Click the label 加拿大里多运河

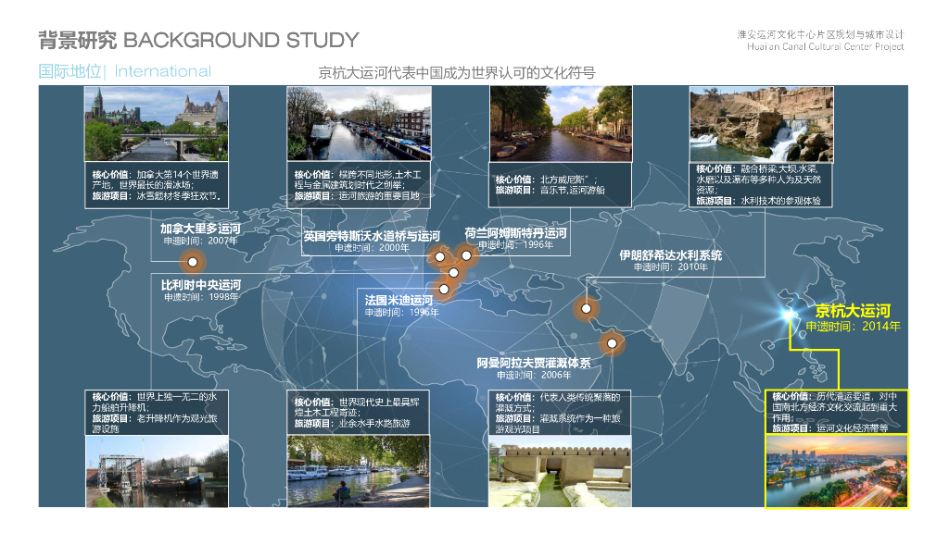pyautogui.click(x=200, y=229)
